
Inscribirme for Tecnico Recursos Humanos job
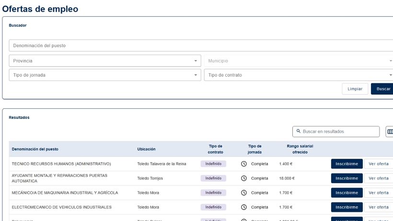pyautogui.click(x=347, y=164)
